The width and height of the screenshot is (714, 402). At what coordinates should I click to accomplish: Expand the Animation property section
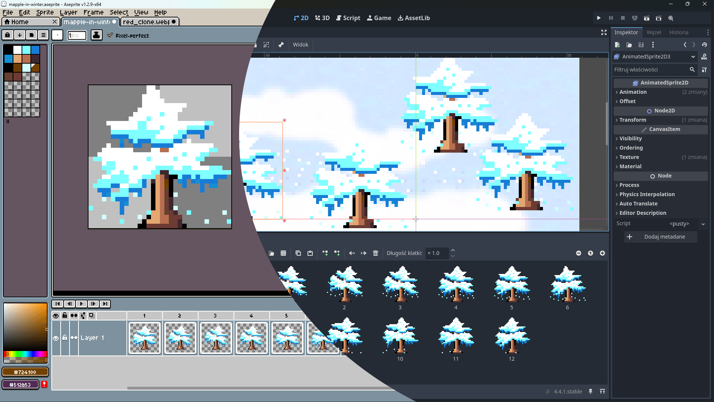(633, 92)
